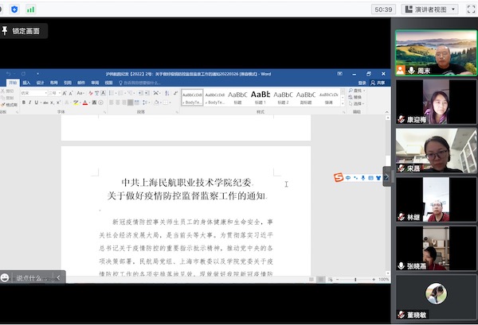Click the chat message input box
478x325 pixels.
[32, 278]
